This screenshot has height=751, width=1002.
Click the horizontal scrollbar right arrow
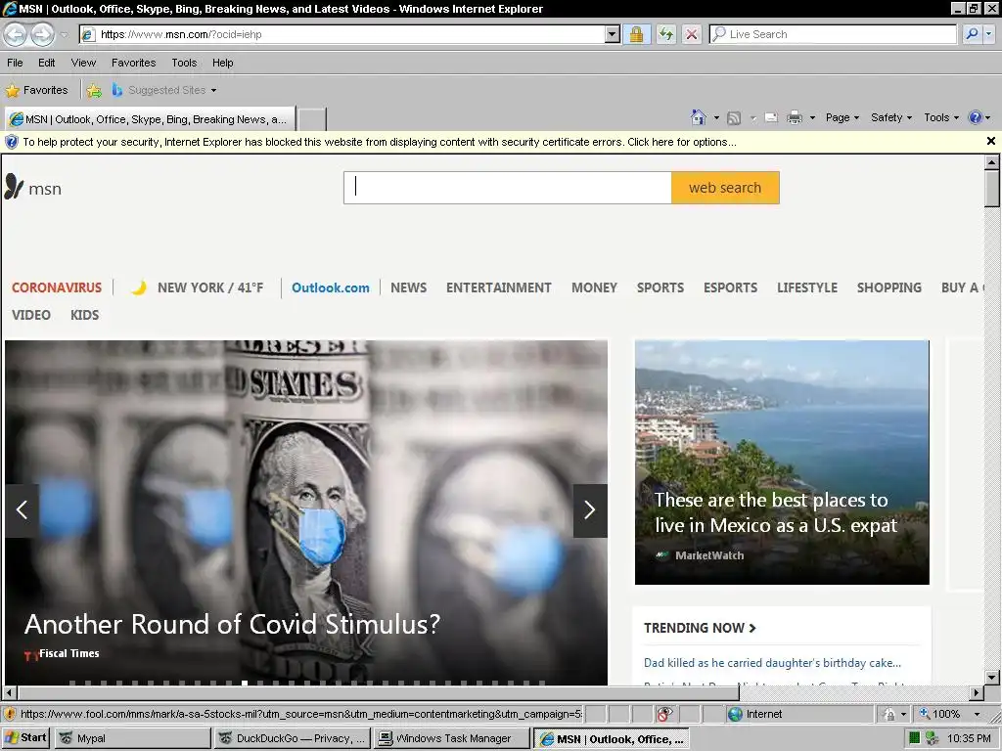click(976, 692)
